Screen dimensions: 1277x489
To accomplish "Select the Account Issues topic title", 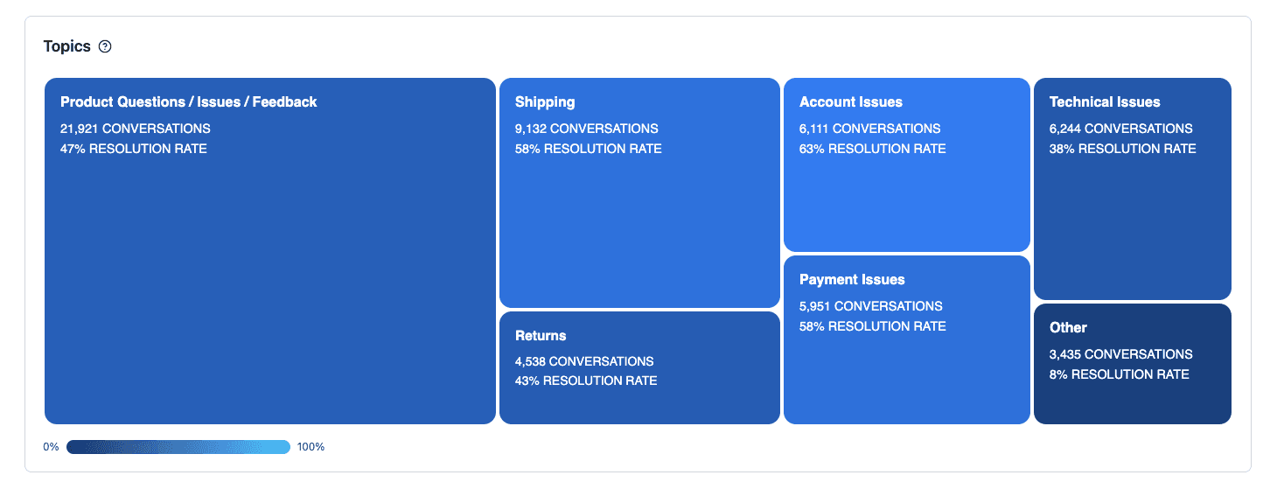I will pos(850,102).
